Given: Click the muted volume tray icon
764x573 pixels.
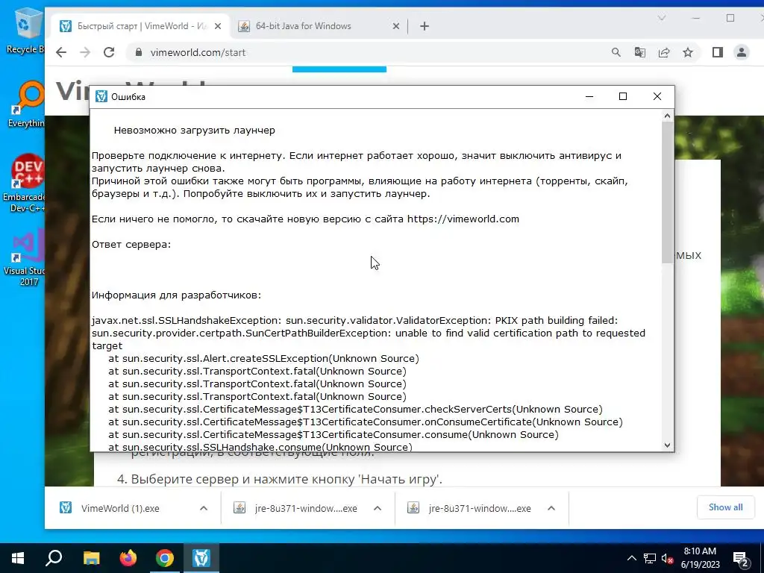Looking at the screenshot, I should click(x=667, y=558).
